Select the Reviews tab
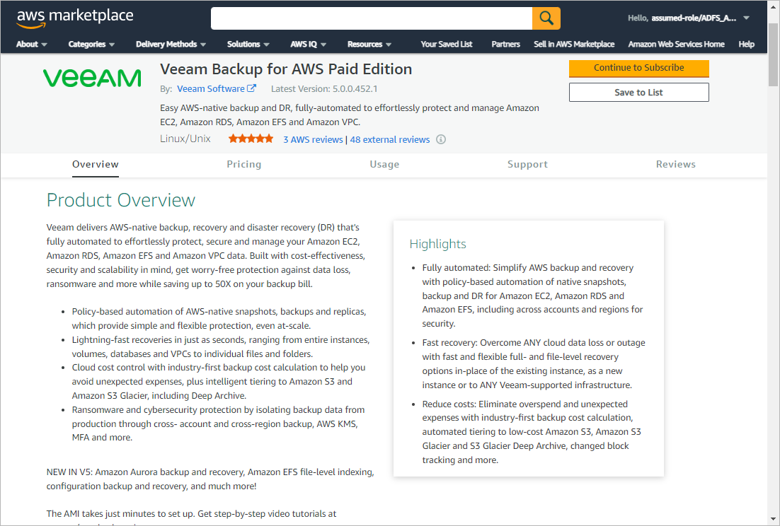780x526 pixels. [x=675, y=164]
